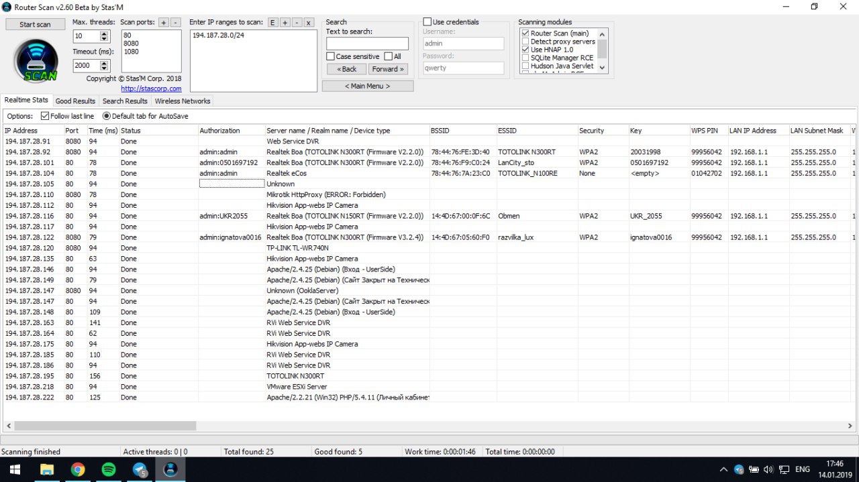This screenshot has height=482, width=859.
Task: Focus the Text to search field
Action: (x=367, y=44)
